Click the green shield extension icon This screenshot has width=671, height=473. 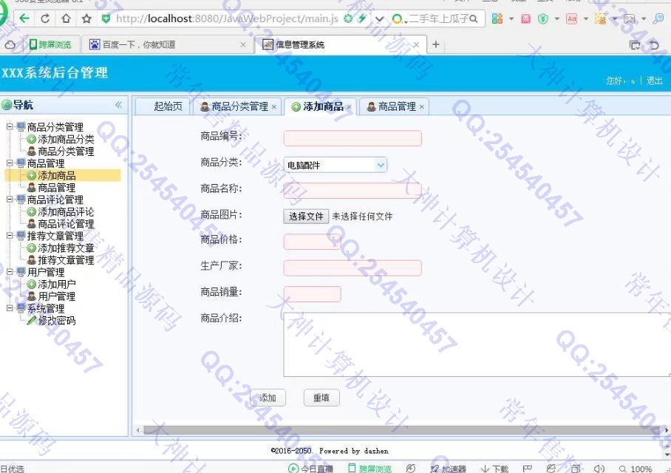[543, 18]
